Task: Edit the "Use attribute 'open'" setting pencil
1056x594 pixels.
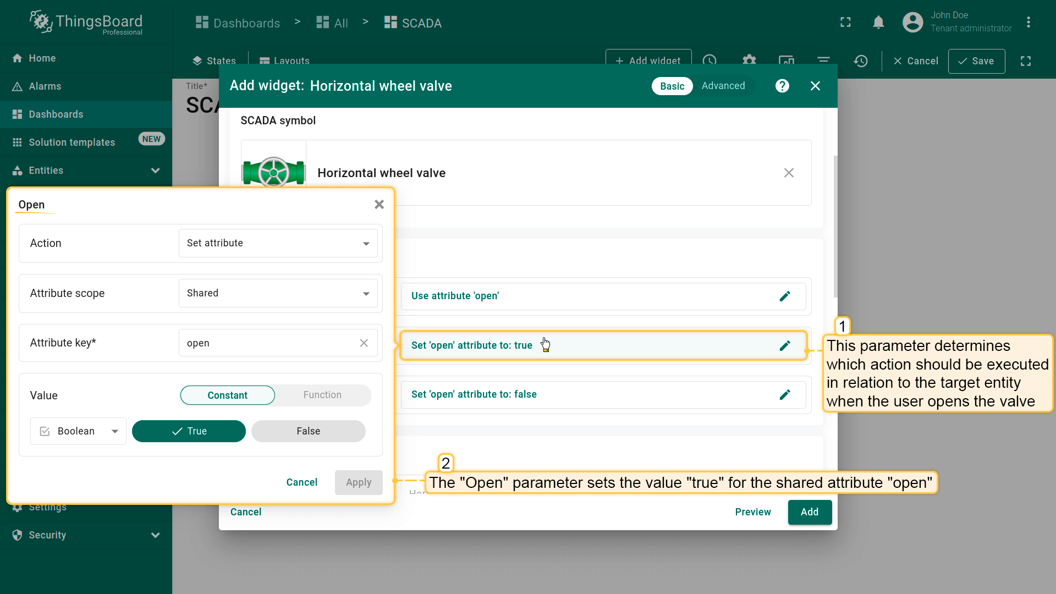Action: pos(785,296)
